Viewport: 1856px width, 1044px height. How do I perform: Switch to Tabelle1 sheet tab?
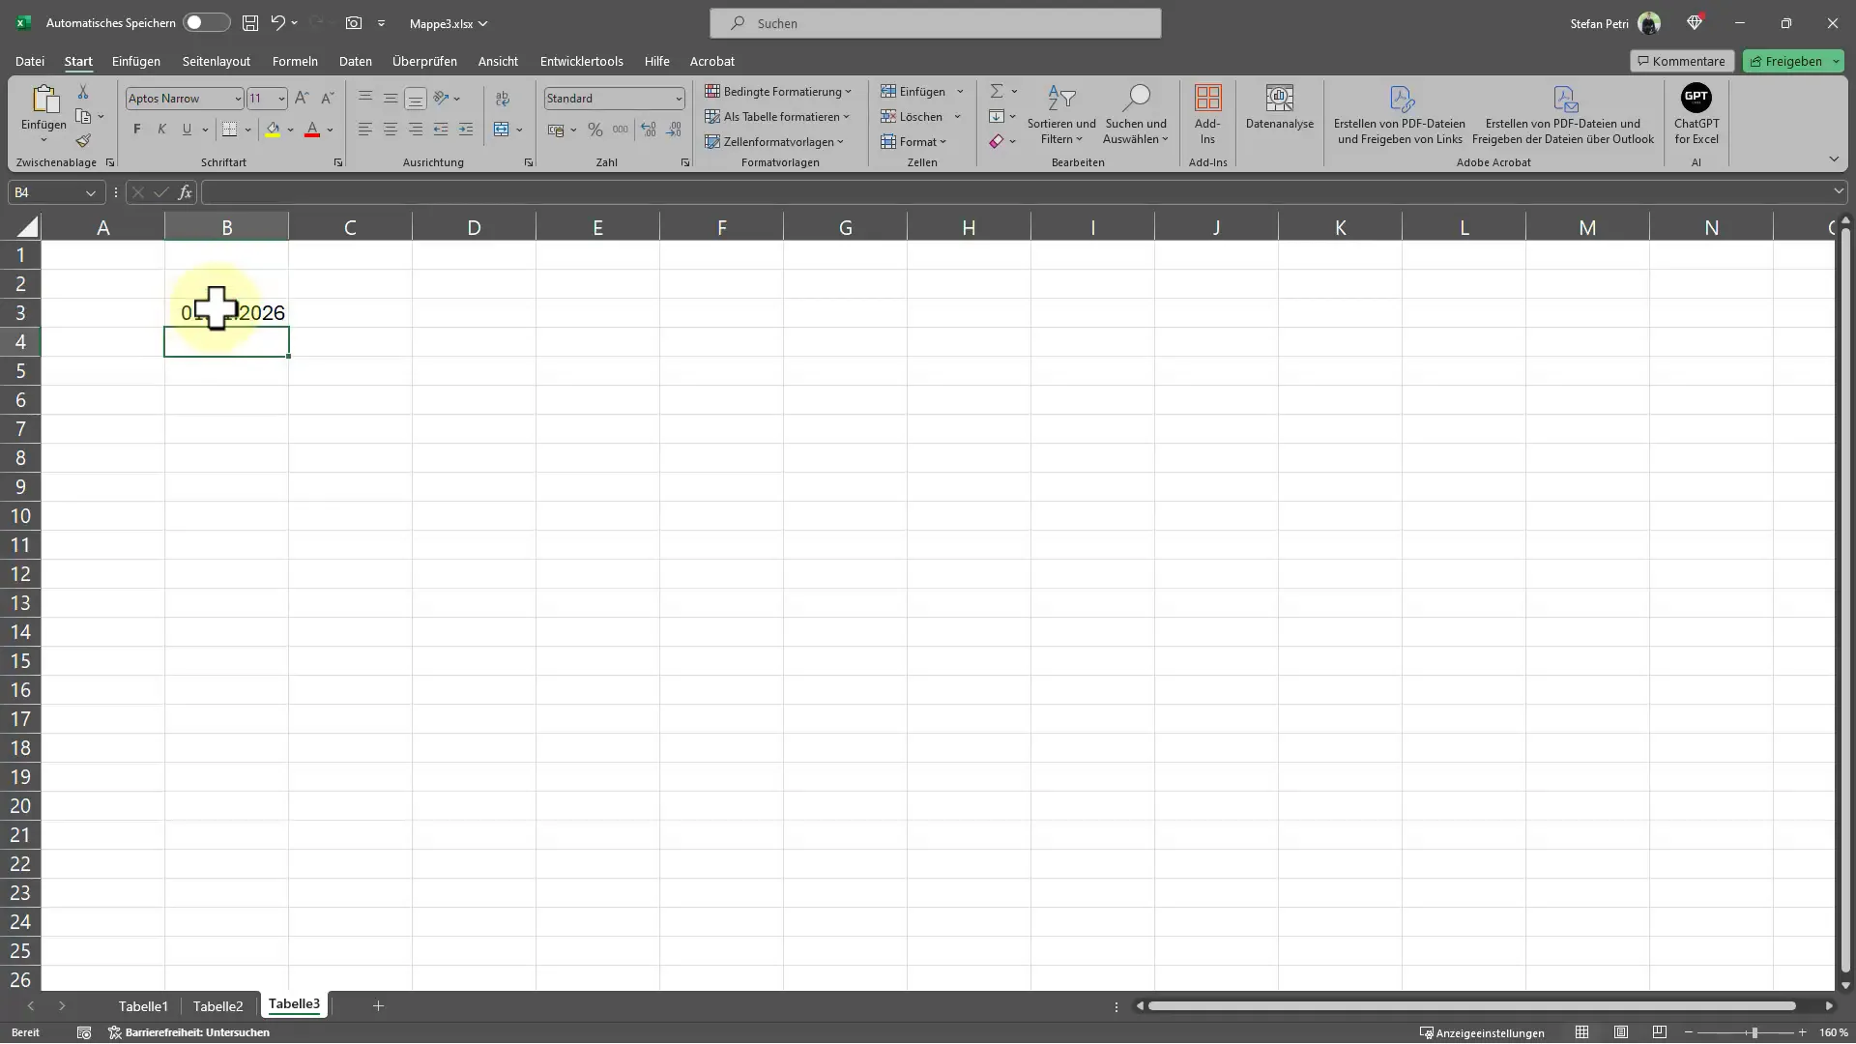pos(144,1004)
